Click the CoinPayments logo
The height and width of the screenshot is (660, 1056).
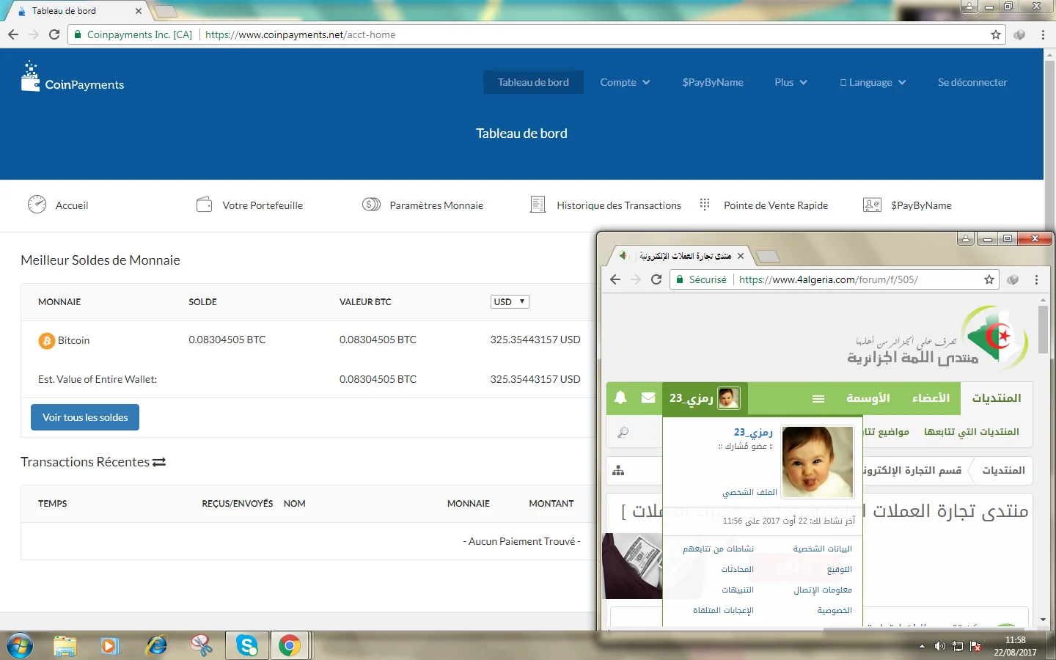tap(73, 78)
